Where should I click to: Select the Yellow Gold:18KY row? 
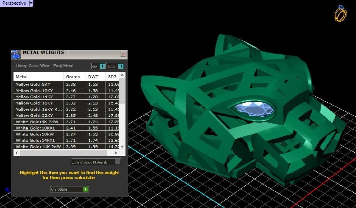[x=66, y=103]
